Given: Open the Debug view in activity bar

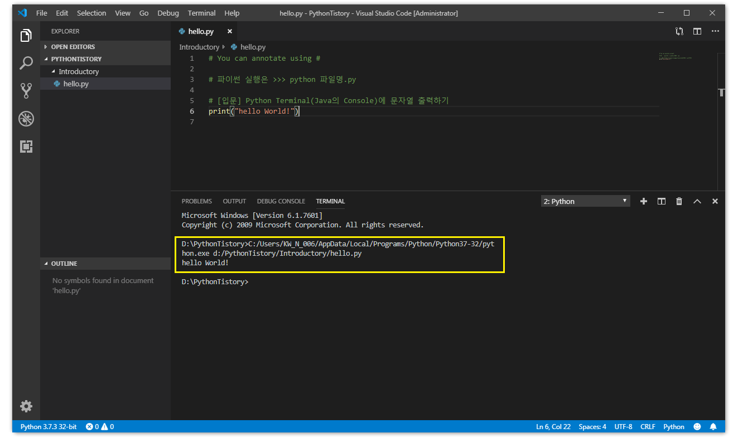Looking at the screenshot, I should [26, 119].
